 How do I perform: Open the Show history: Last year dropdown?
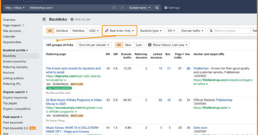click(x=168, y=45)
